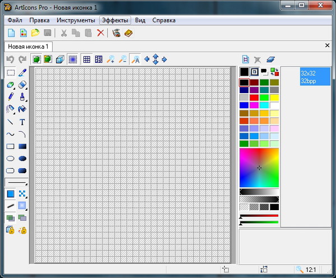Select the rectangular selection marquee tool

pos(11,72)
